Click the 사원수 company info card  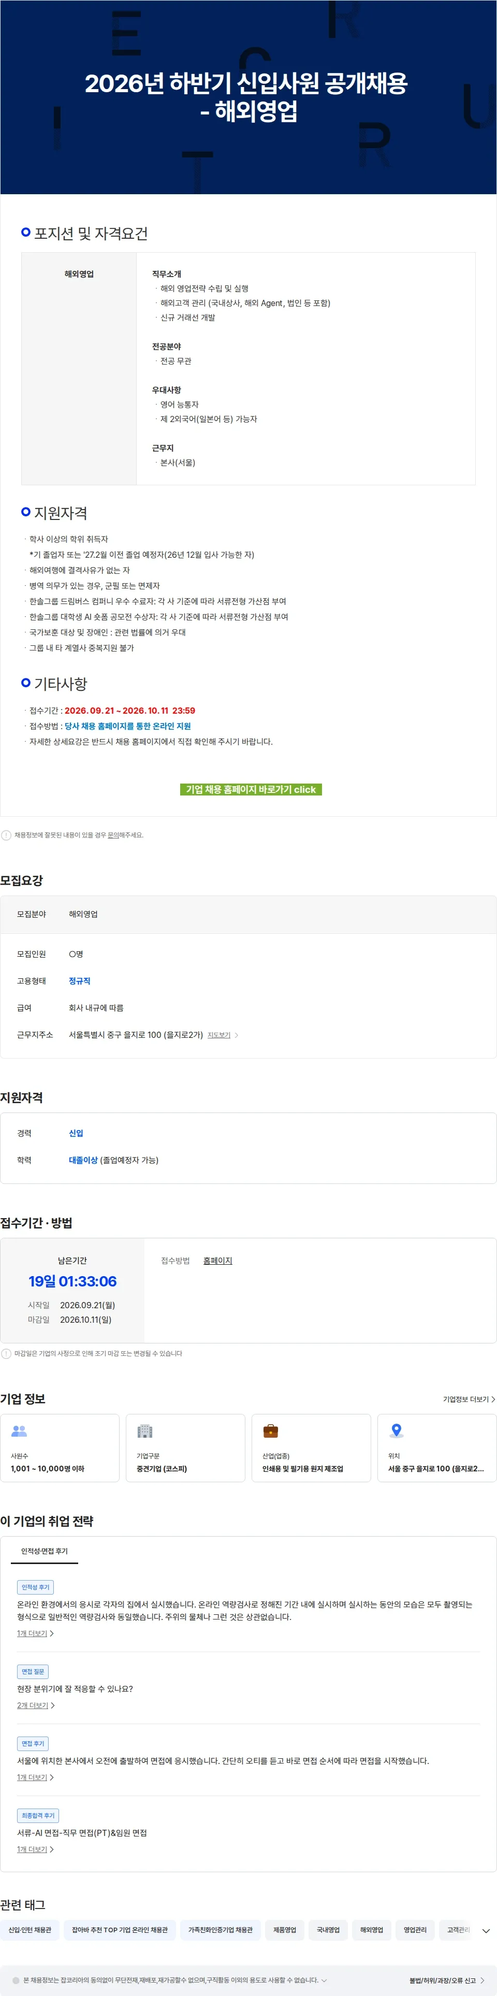tap(60, 1448)
